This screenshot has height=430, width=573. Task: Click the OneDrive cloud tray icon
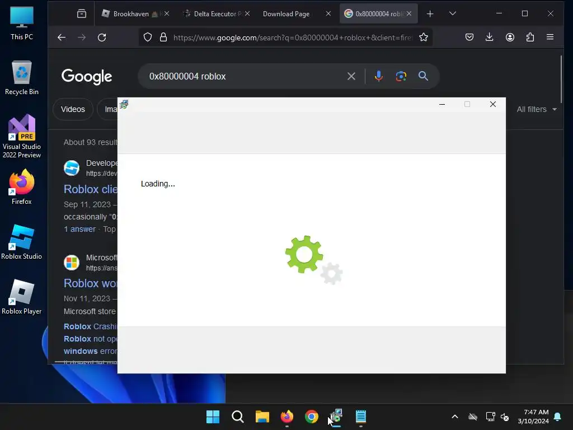pyautogui.click(x=473, y=417)
